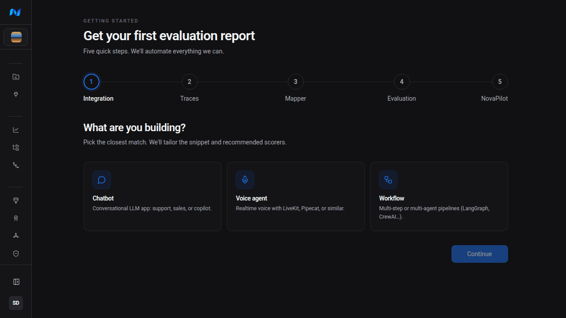Click the Continue button
This screenshot has width=566, height=318.
[479, 254]
